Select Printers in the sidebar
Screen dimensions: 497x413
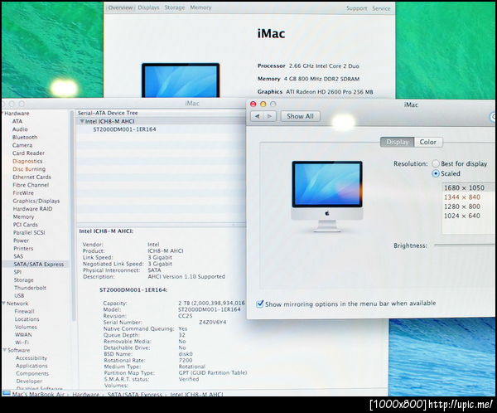(23, 248)
